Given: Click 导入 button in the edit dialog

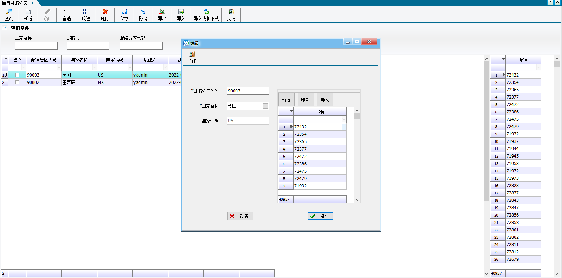Looking at the screenshot, I should tap(325, 100).
